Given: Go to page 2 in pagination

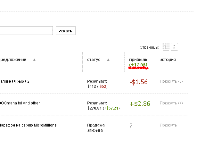Looking at the screenshot, I should [x=174, y=47].
